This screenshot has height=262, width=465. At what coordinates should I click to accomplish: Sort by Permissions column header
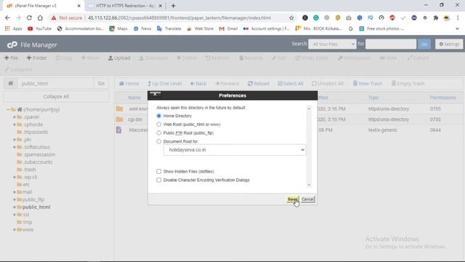click(442, 98)
